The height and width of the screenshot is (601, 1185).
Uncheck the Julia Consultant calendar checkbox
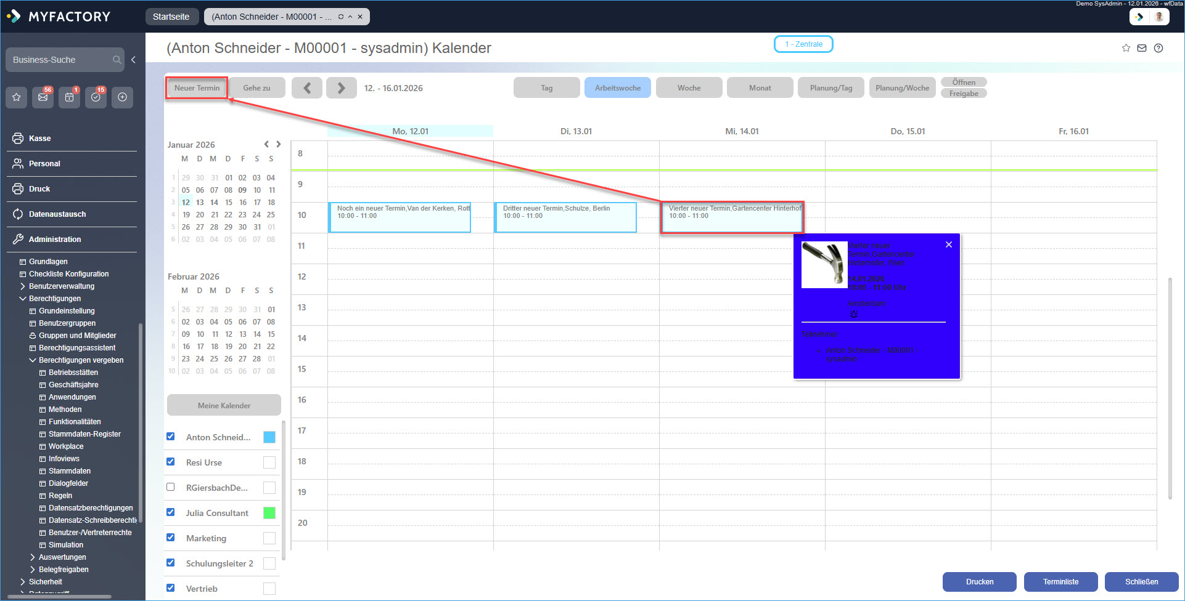point(171,512)
